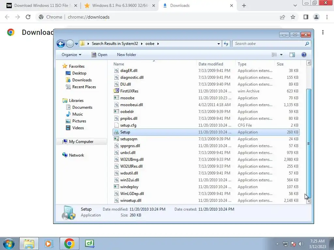334x250 pixels.
Task: Switch to Windows 8.1 Pro tab
Action: coord(120,6)
